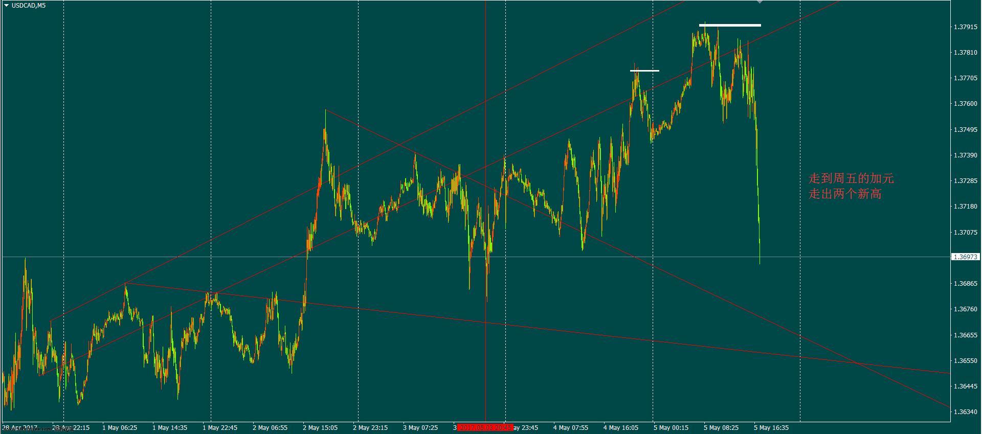Click price scale value 1.37810

[x=966, y=52]
